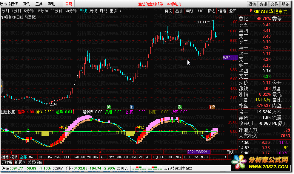This screenshot has height=174, width=294.
Task: Click the blue 财 info marker under chart
Action: pos(132,107)
